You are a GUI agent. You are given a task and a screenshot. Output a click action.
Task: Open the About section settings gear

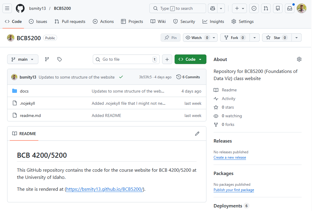pyautogui.click(x=299, y=59)
